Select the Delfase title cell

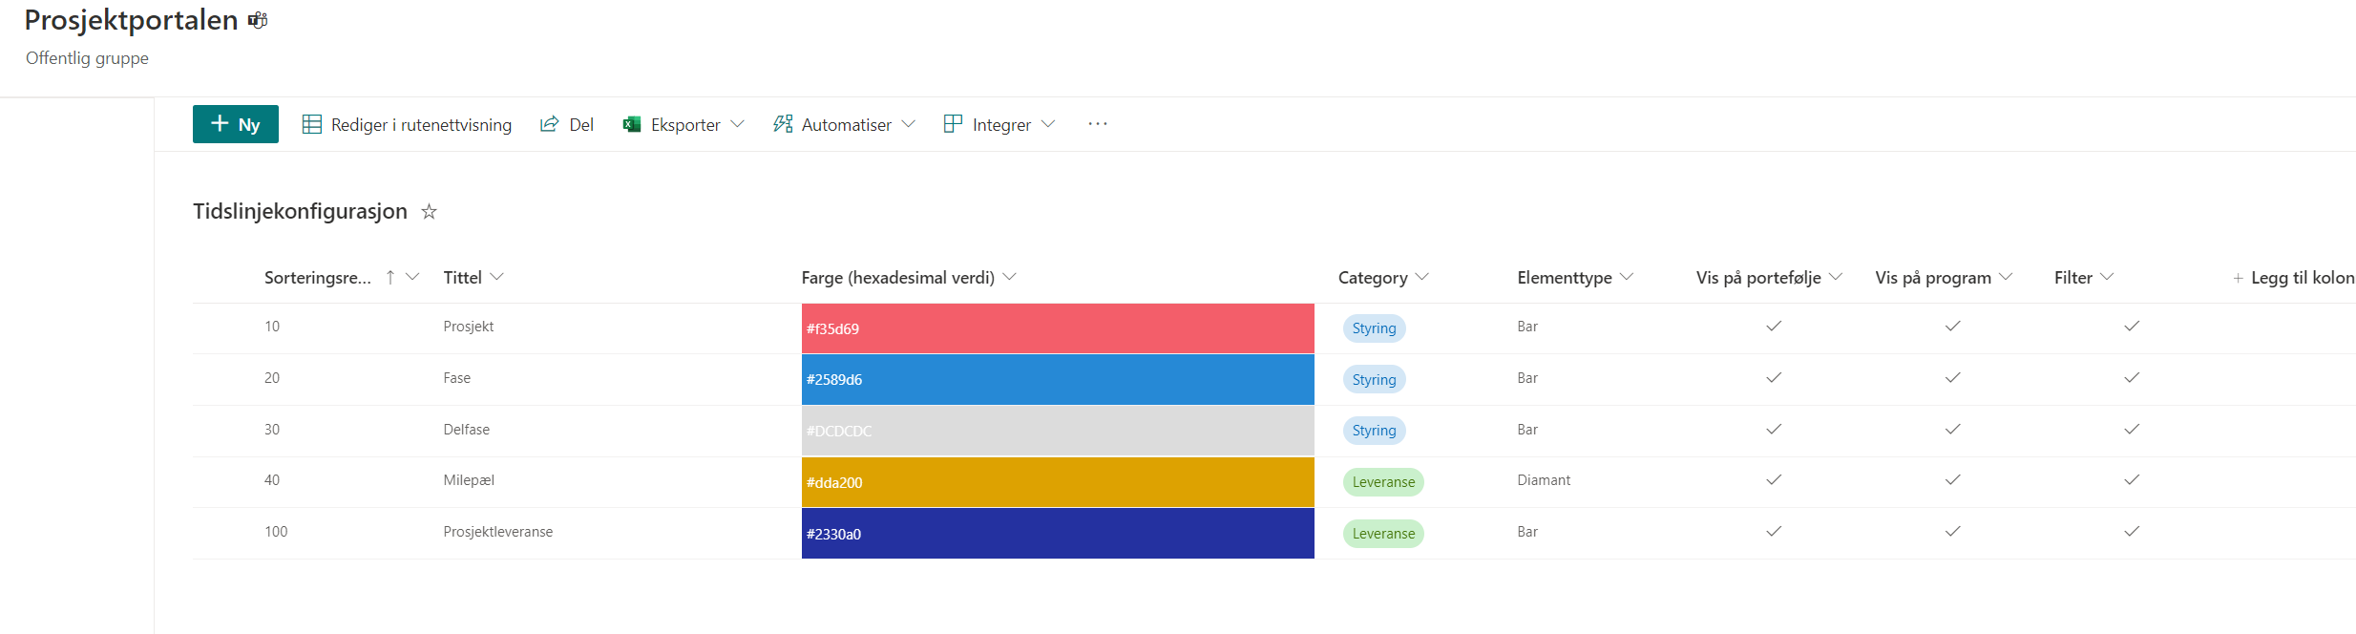tap(466, 430)
